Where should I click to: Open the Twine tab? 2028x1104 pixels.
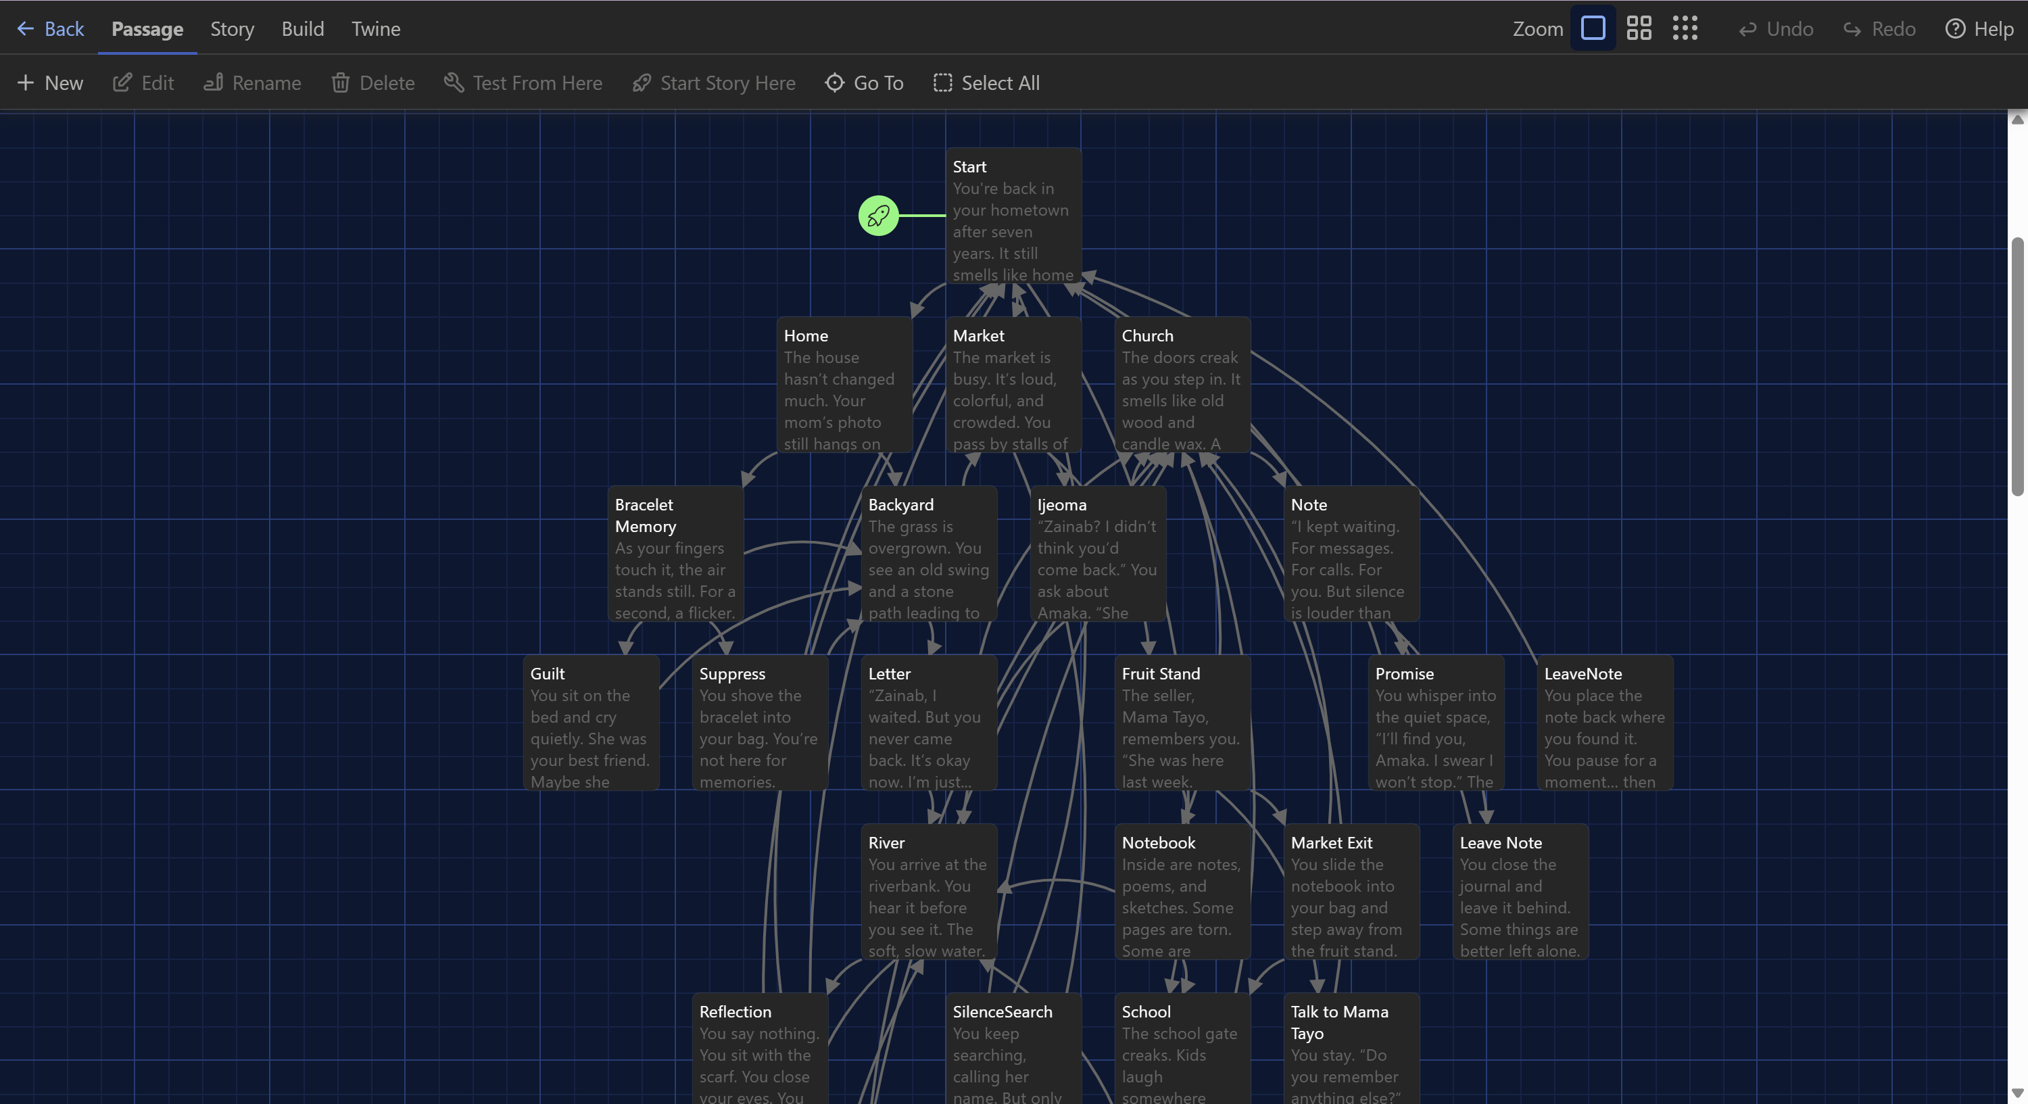[x=376, y=29]
